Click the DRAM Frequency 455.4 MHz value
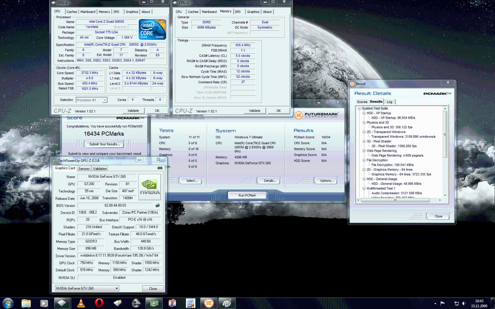This screenshot has width=495, height=309. coord(243,45)
